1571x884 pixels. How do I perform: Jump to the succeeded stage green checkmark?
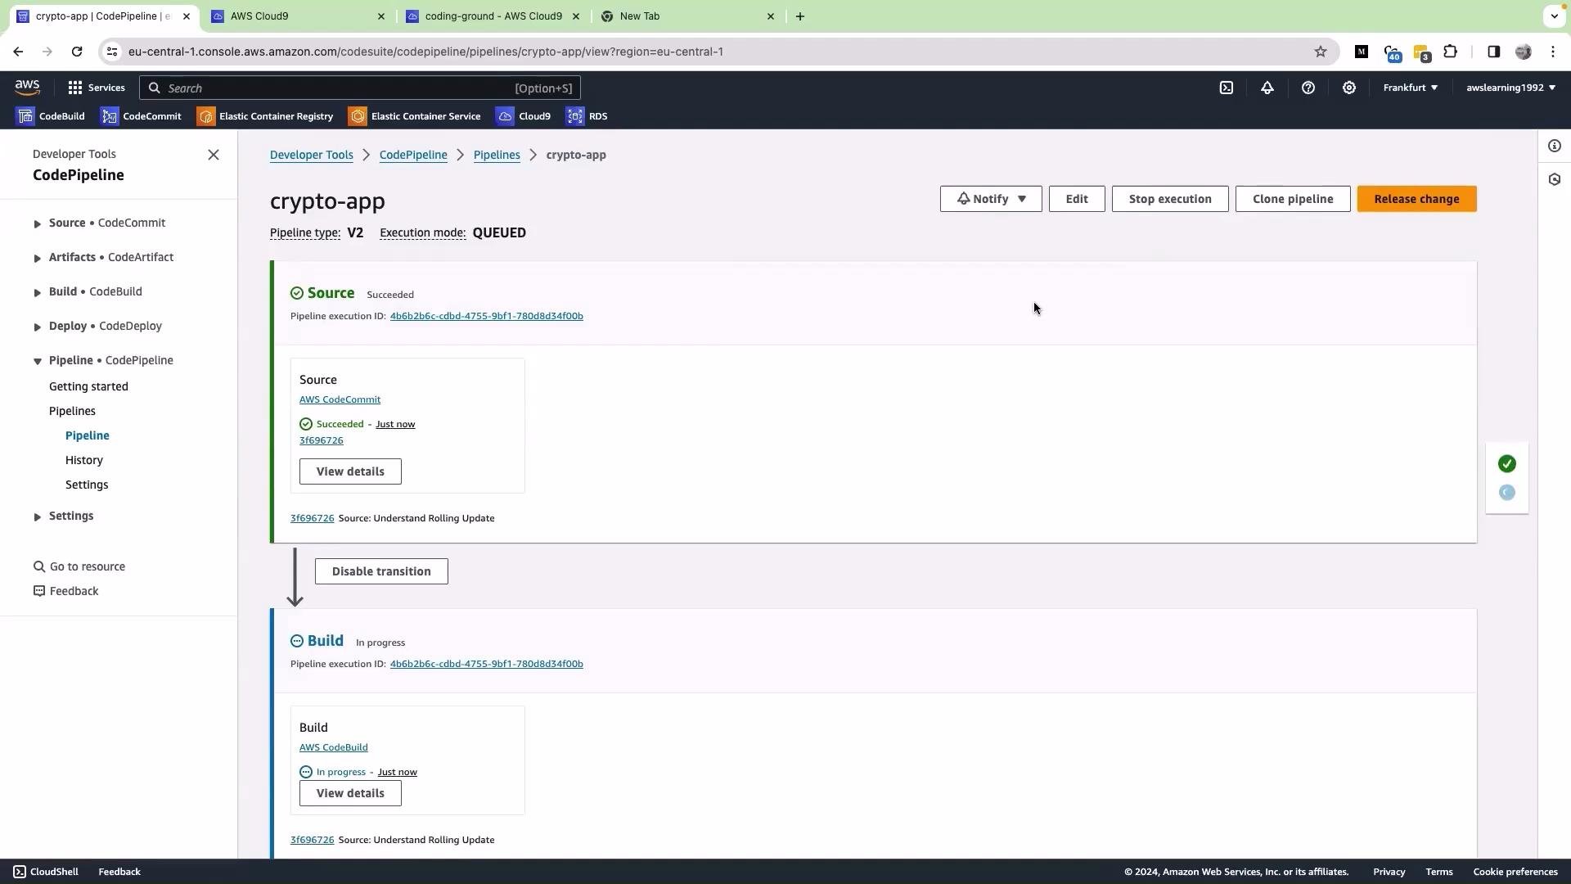(1507, 464)
